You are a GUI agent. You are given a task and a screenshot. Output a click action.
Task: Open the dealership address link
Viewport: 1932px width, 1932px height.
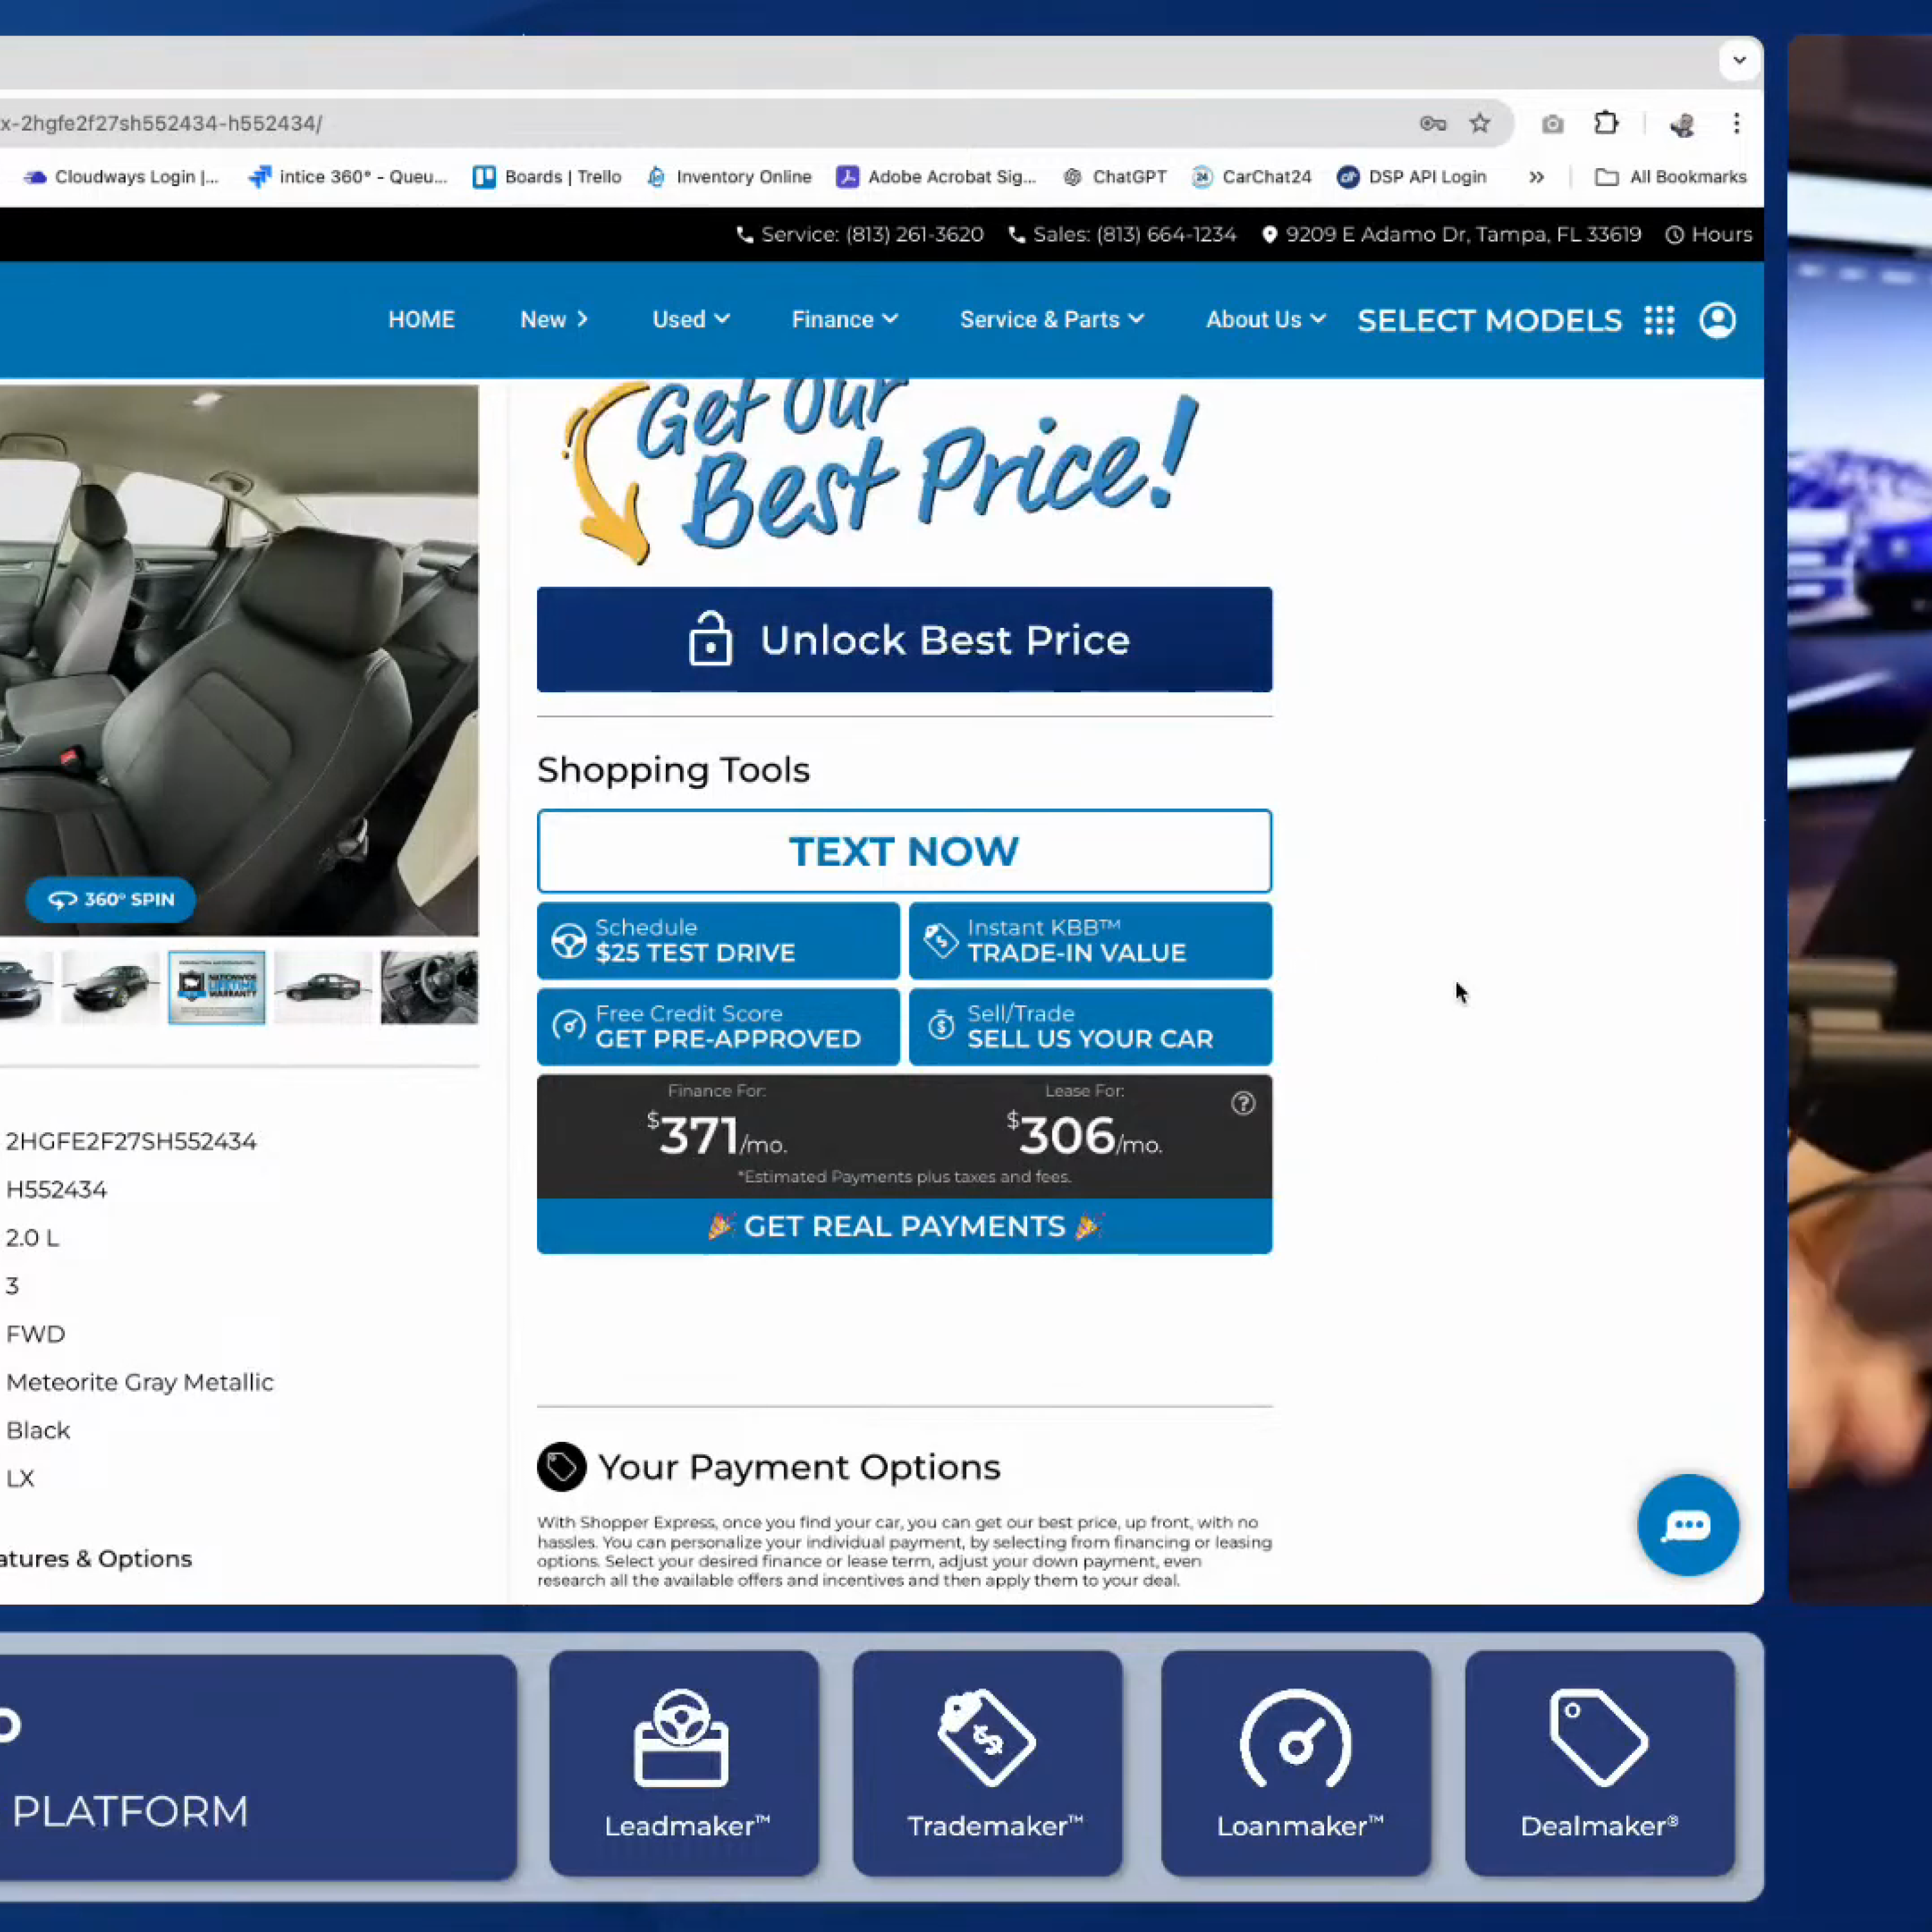coord(1451,234)
